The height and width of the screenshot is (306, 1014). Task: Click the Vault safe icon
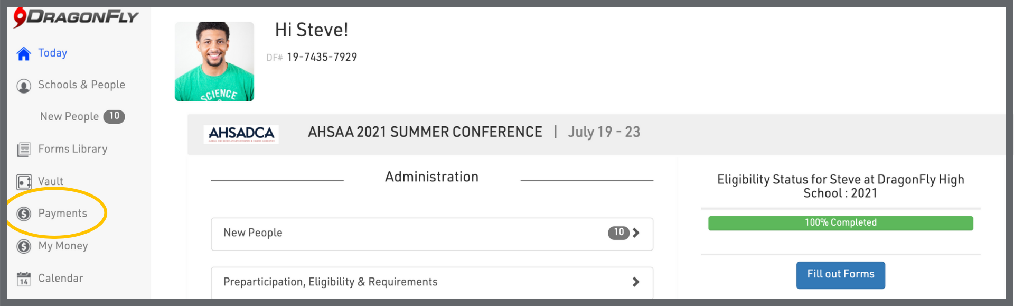click(24, 182)
